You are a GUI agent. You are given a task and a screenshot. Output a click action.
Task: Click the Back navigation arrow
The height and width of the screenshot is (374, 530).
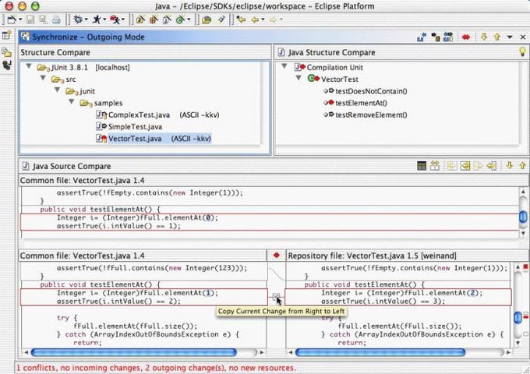[255, 20]
